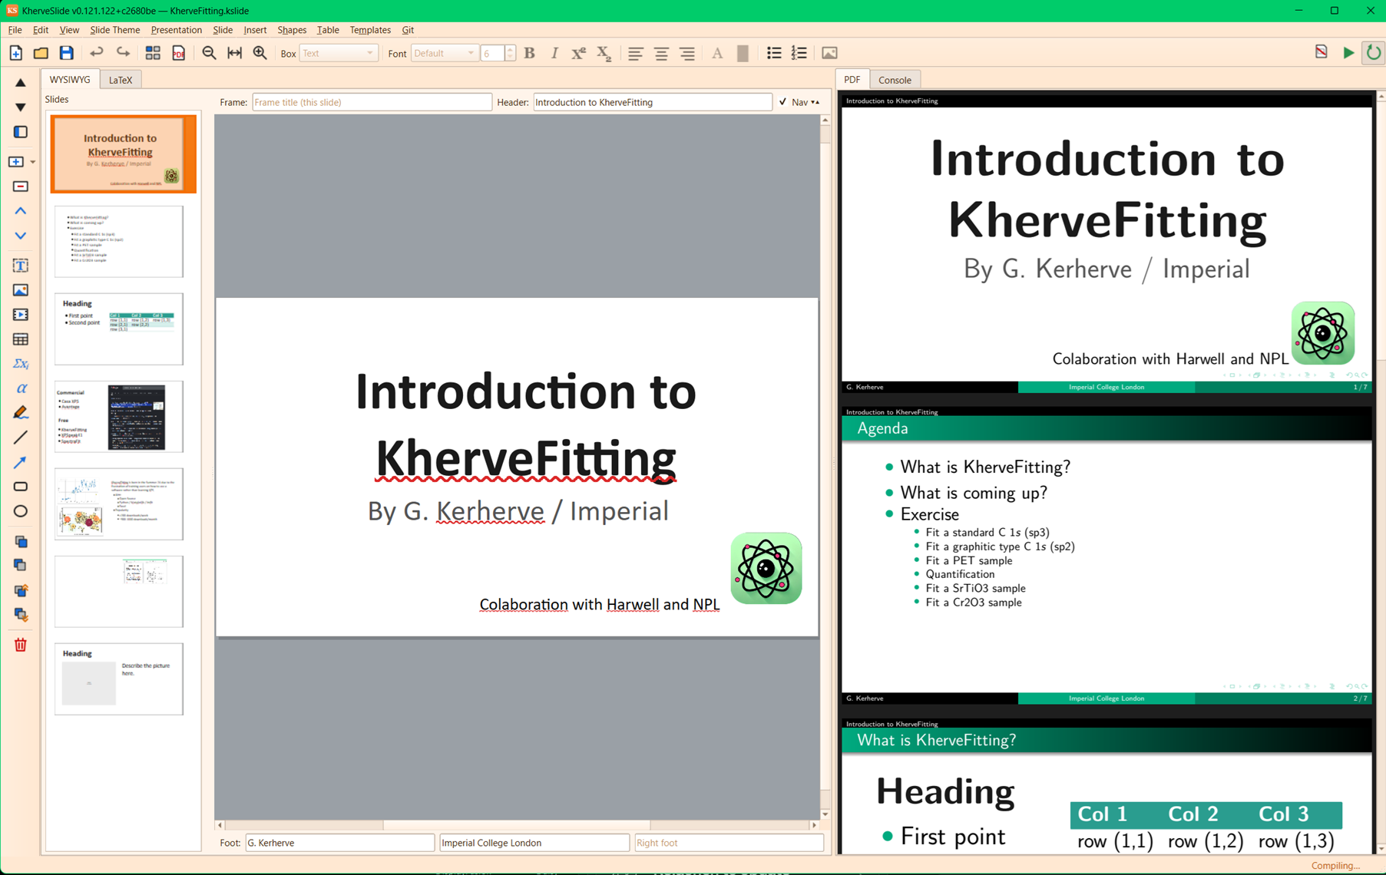Viewport: 1386px width, 875px height.
Task: Insert an equation with the sigma icon
Action: [x=21, y=364]
